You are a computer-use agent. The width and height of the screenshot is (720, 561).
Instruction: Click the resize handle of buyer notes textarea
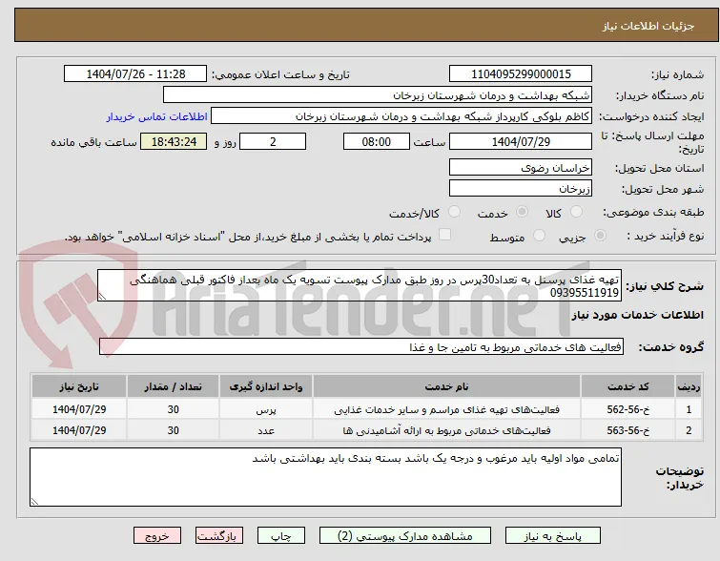pyautogui.click(x=34, y=502)
